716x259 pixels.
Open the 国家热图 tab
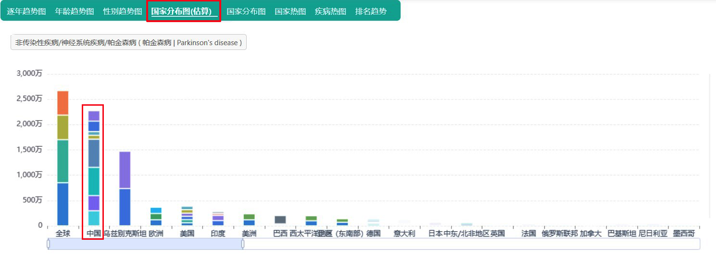pyautogui.click(x=290, y=11)
